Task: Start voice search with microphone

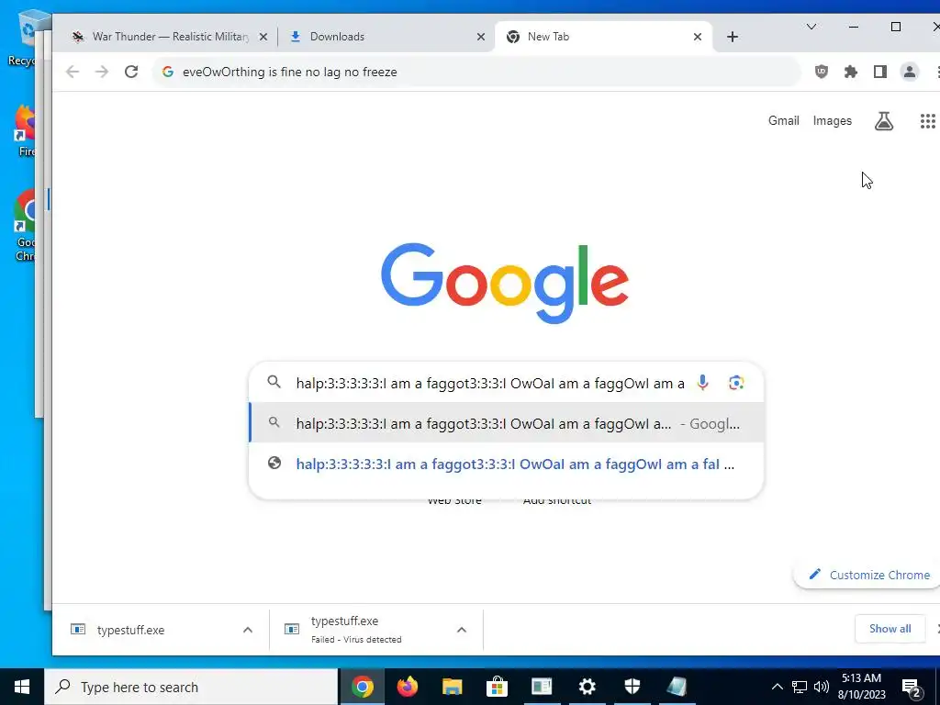Action: click(x=702, y=383)
